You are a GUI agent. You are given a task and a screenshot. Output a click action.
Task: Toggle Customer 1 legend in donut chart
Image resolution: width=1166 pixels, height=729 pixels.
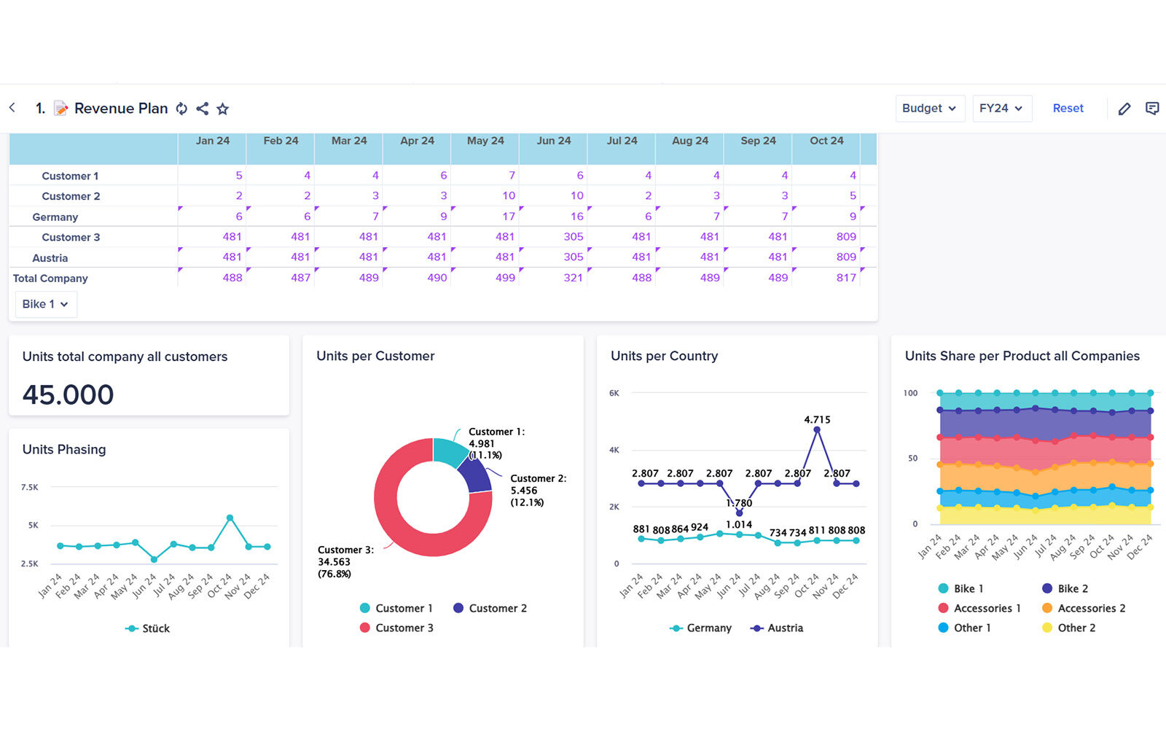[396, 608]
